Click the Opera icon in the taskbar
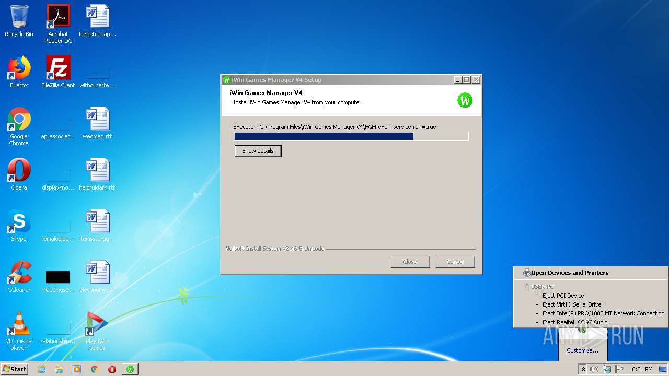This screenshot has width=669, height=376. (112, 369)
